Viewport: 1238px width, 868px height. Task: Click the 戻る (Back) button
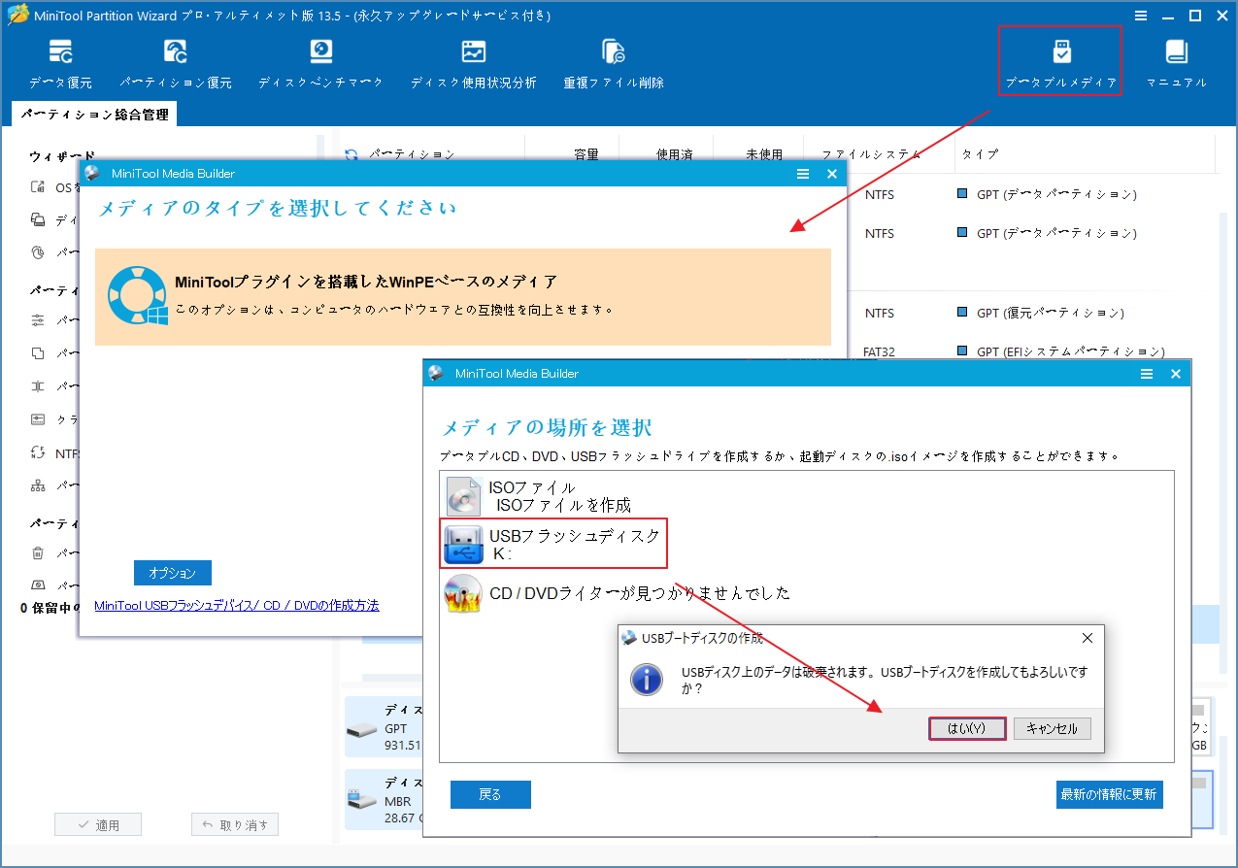click(490, 794)
